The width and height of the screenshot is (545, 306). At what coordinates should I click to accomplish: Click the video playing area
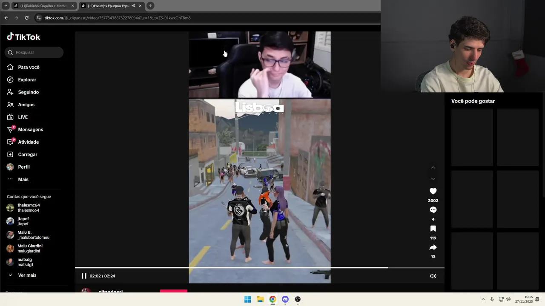(x=260, y=157)
